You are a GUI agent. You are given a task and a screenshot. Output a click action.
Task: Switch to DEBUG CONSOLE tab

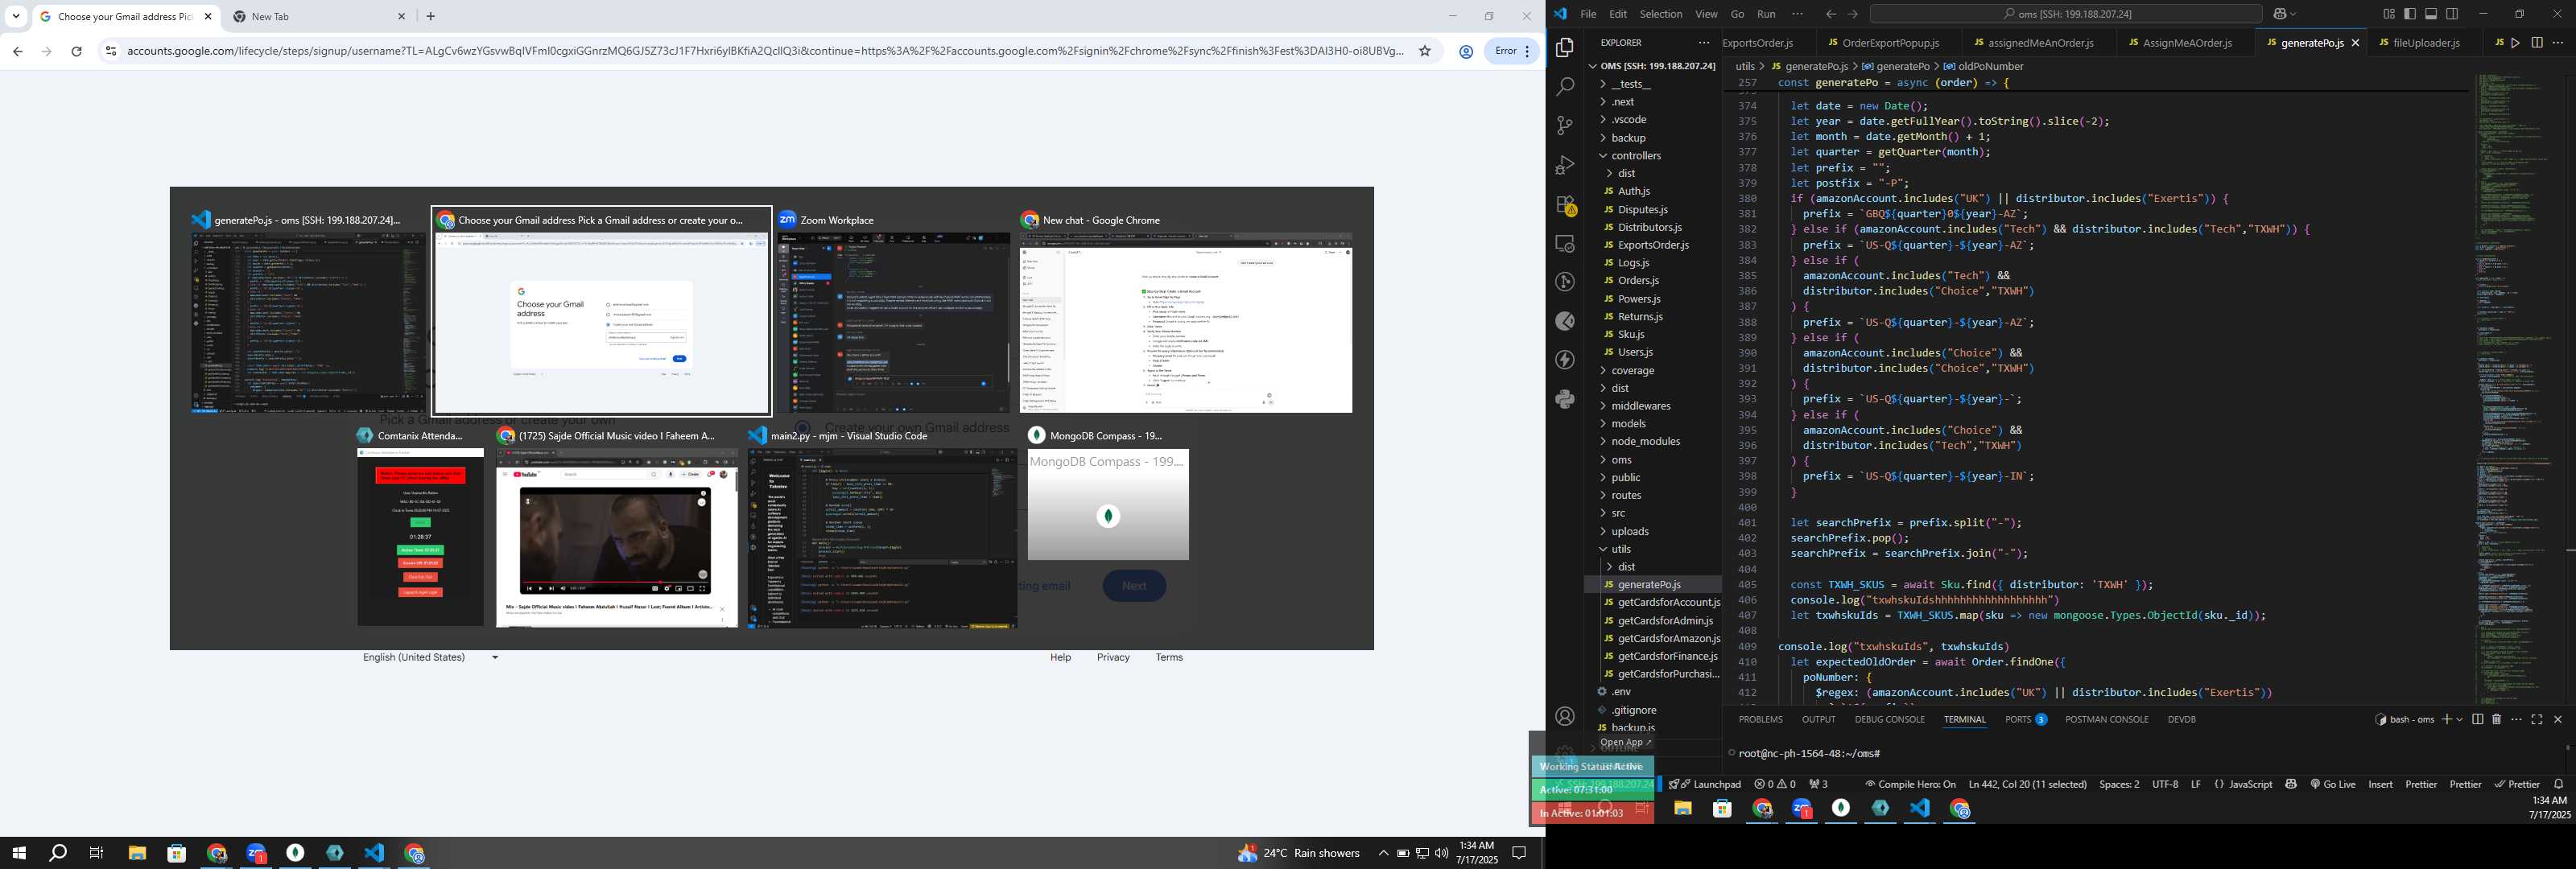(x=1889, y=719)
